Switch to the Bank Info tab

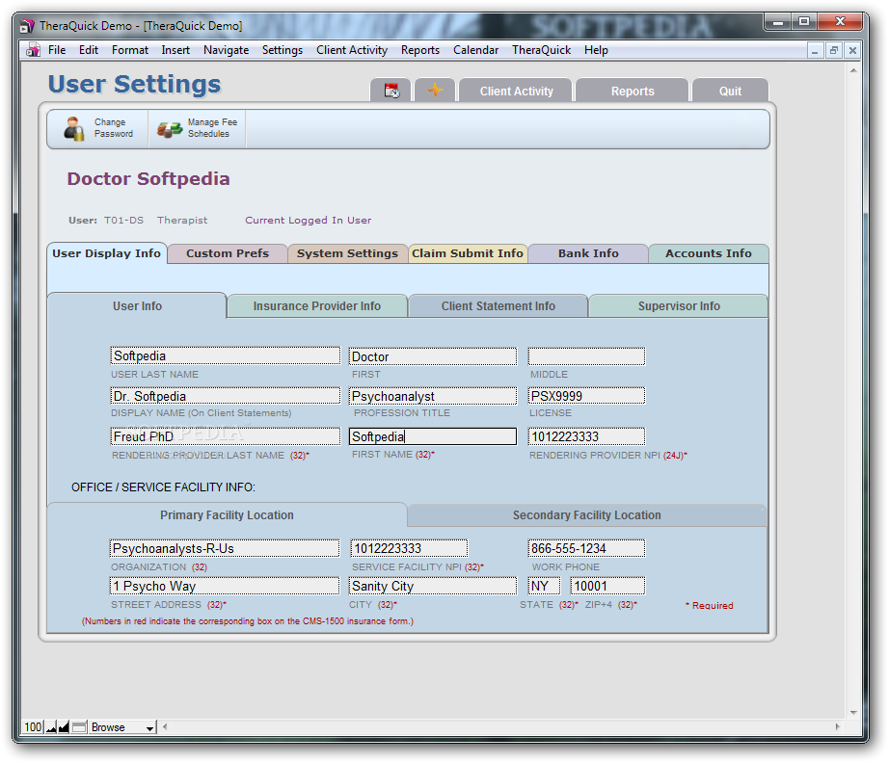point(588,253)
